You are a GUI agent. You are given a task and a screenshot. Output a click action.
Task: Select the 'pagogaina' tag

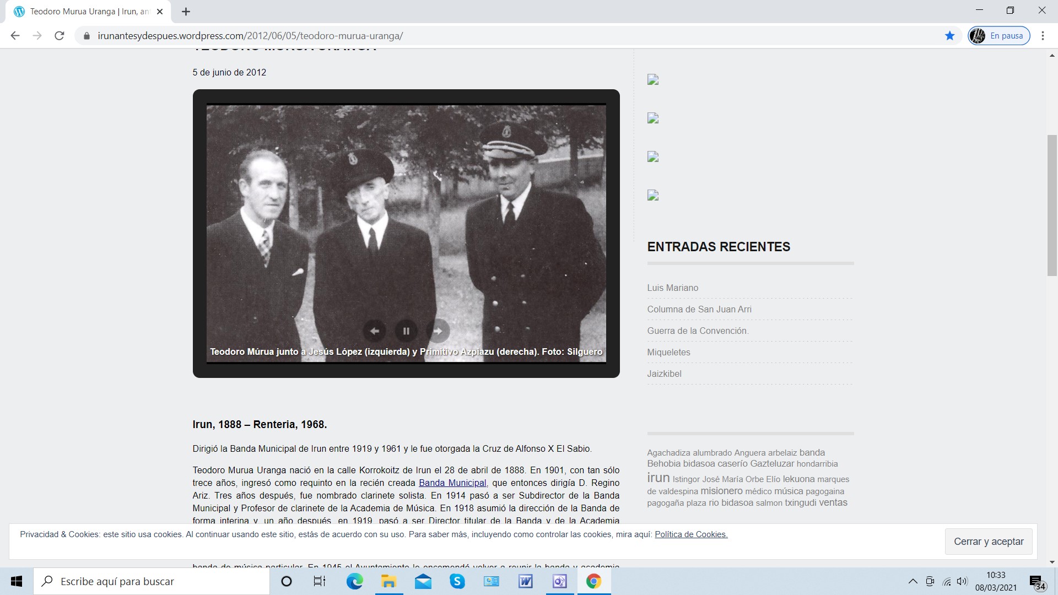[x=825, y=491]
